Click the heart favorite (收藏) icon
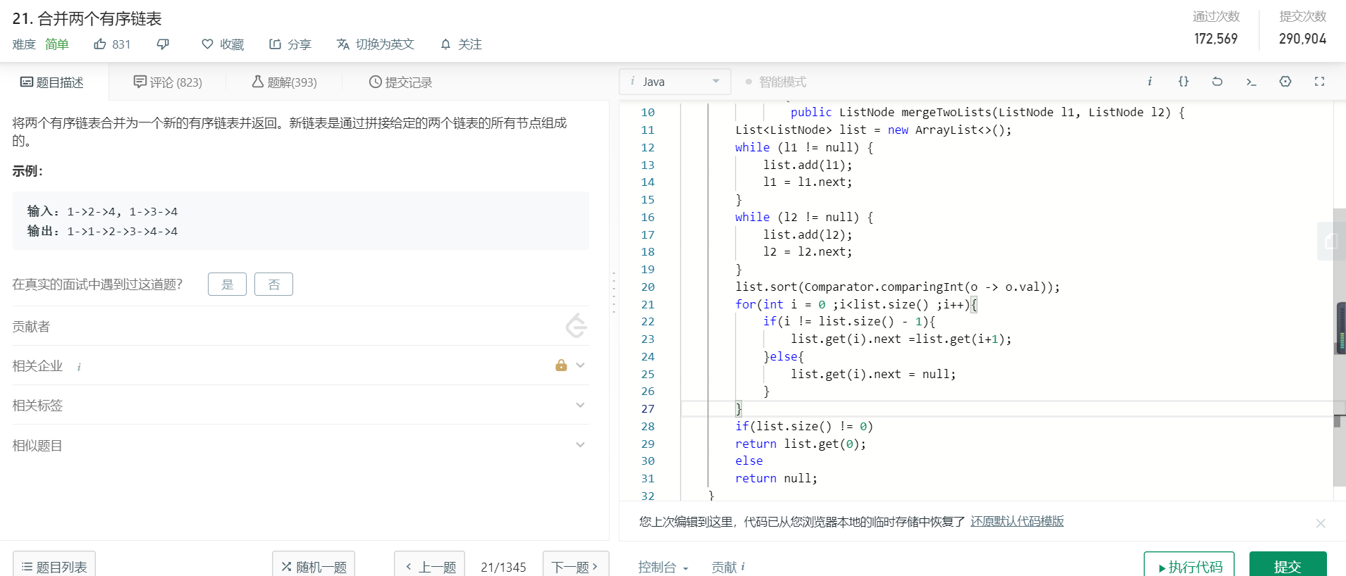The image size is (1346, 576). tap(207, 44)
